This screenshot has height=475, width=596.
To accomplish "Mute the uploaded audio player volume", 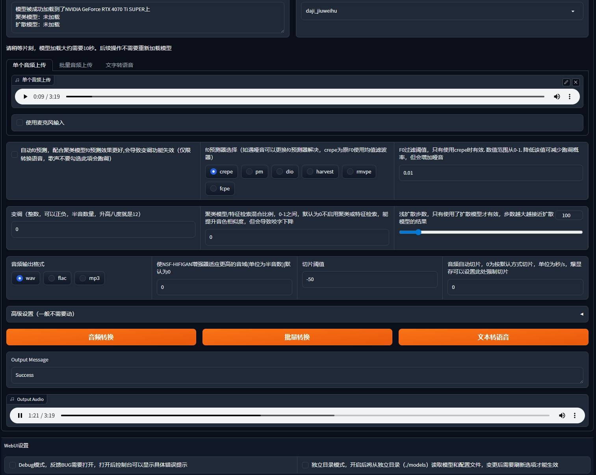I will coord(557,97).
